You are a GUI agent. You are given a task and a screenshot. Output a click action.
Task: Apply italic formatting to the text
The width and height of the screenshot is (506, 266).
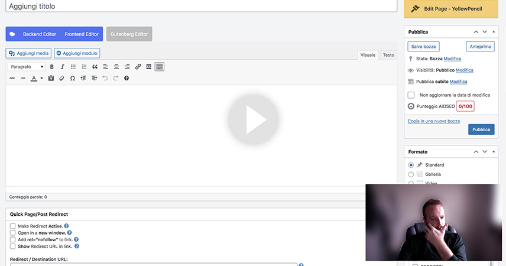[62, 67]
